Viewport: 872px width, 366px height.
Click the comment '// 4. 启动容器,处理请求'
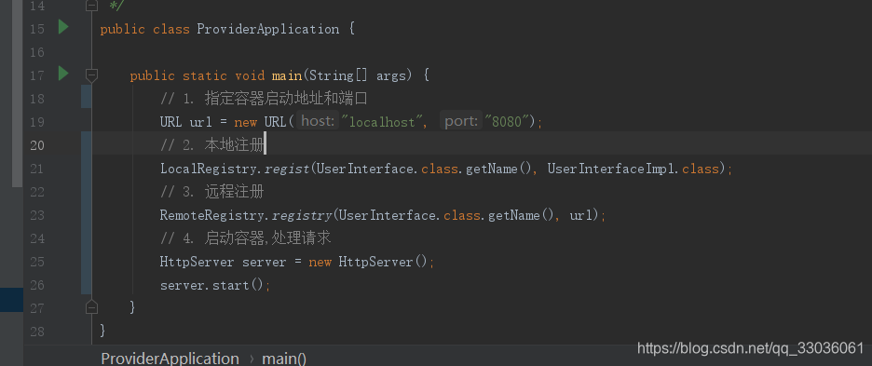246,238
